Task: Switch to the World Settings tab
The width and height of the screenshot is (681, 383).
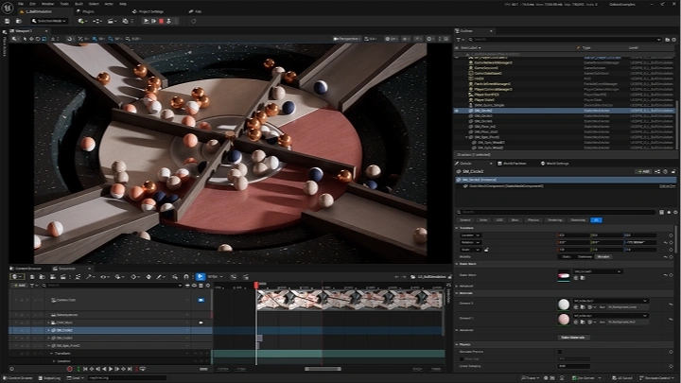Action: (x=554, y=164)
